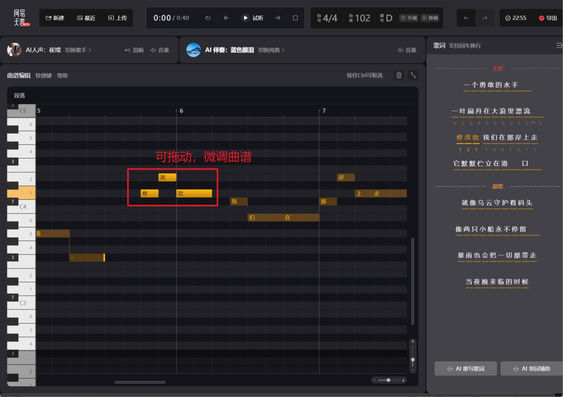Click the loop playback icon

(208, 18)
